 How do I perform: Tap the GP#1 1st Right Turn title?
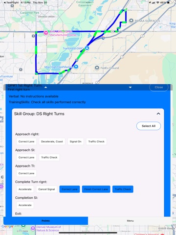(25, 85)
